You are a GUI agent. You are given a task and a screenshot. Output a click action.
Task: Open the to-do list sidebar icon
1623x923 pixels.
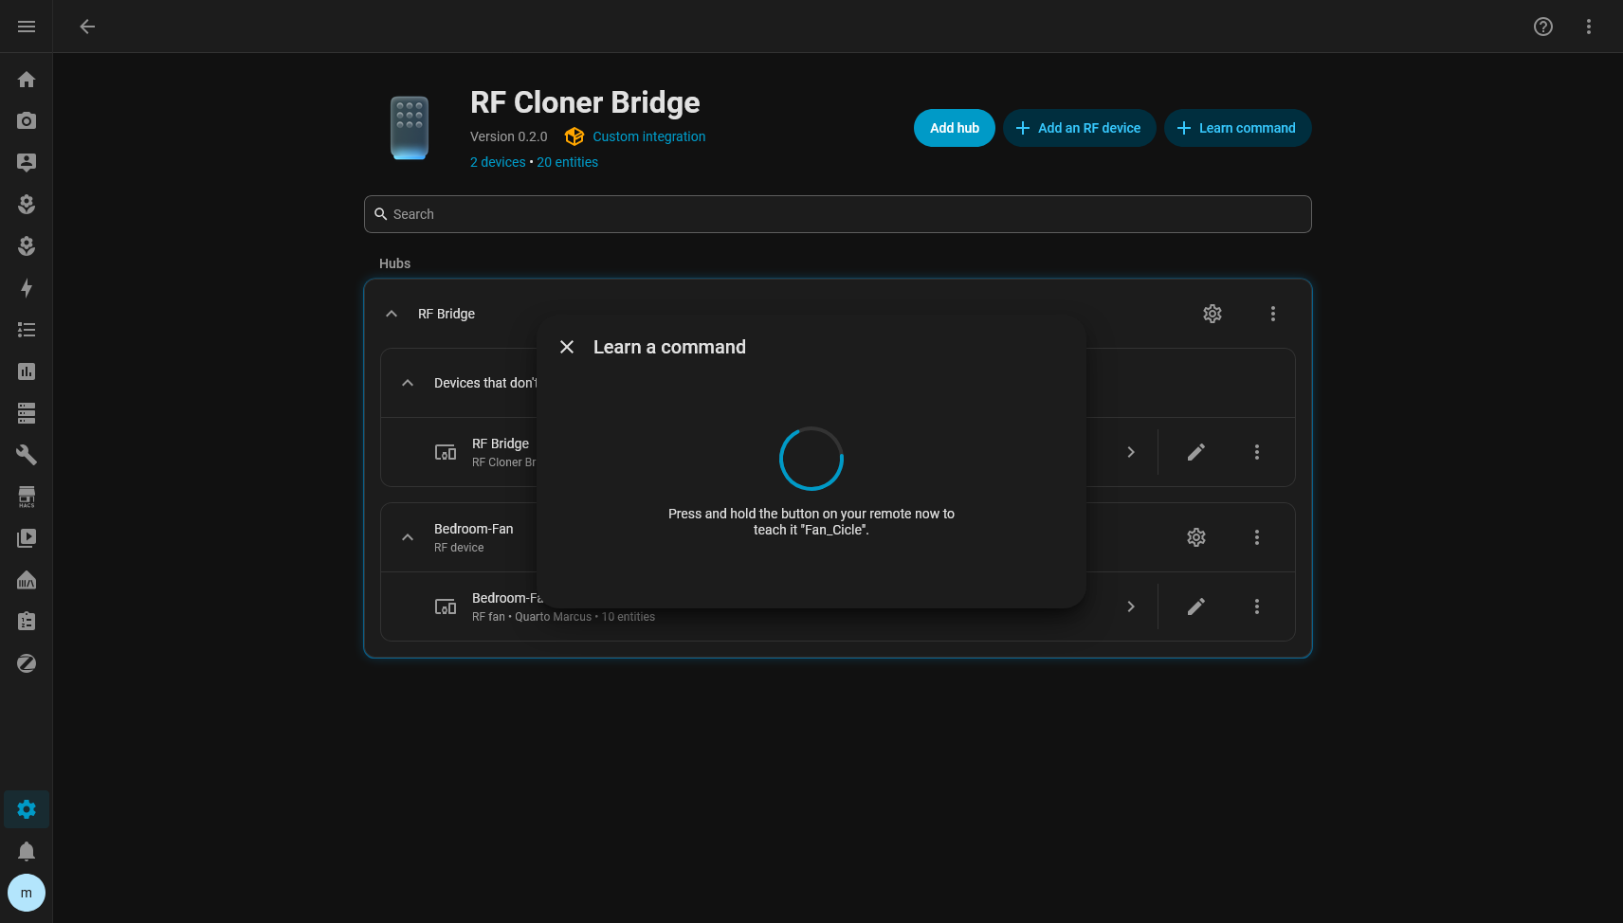(x=27, y=330)
